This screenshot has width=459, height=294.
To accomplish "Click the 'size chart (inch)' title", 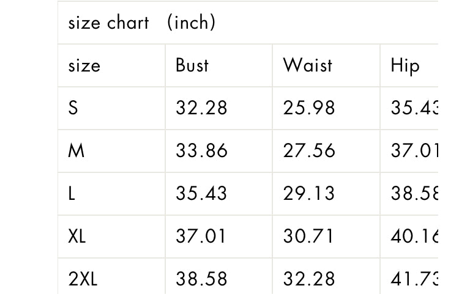I will pos(142,23).
